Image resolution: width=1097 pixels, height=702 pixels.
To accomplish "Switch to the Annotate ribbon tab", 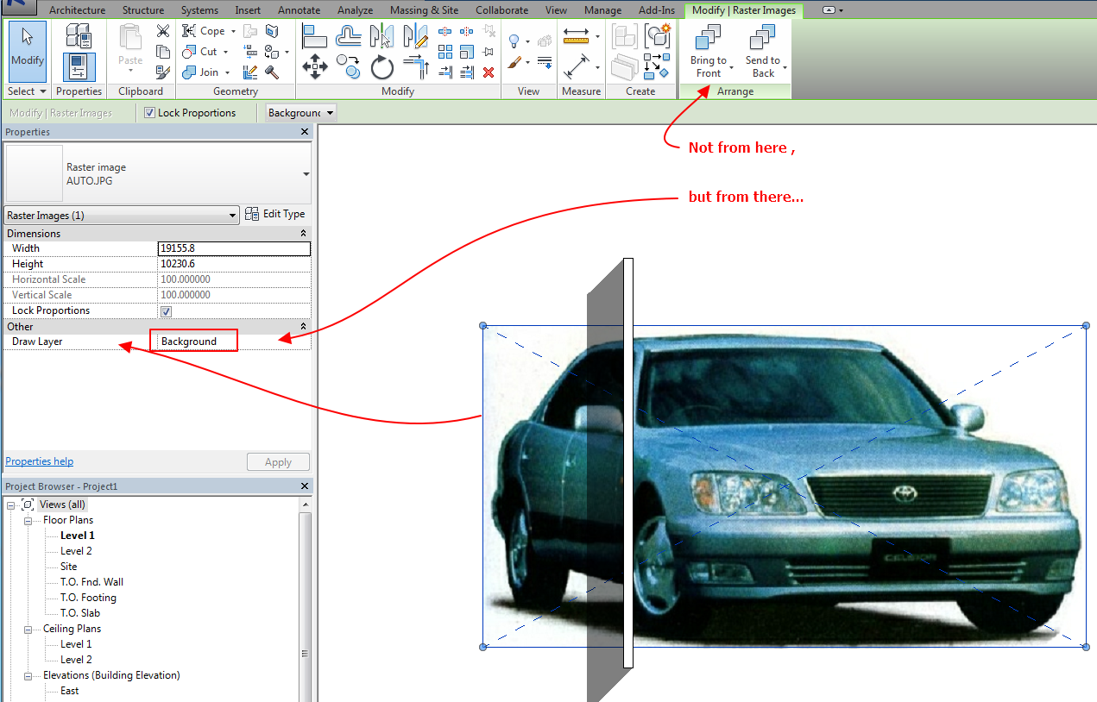I will 299,10.
